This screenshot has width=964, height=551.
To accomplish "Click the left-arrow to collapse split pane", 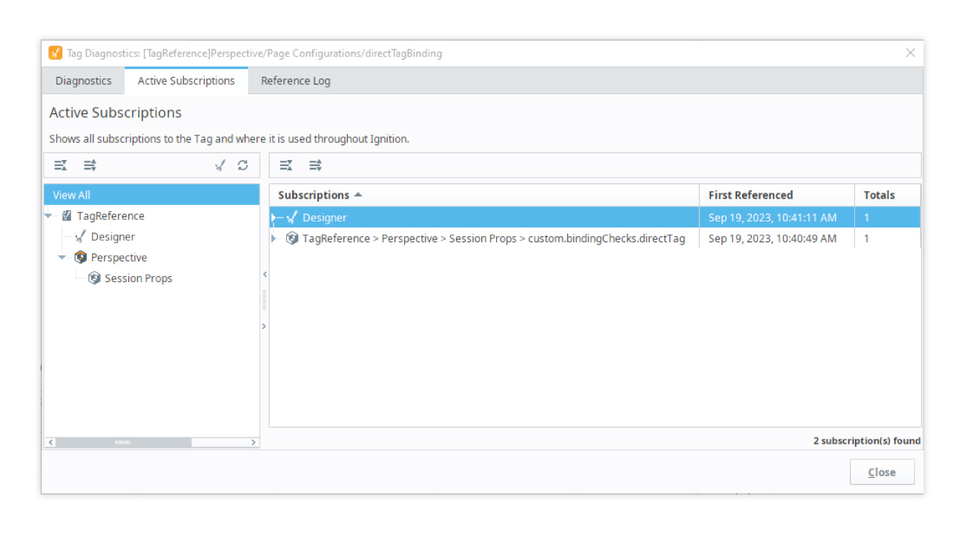I will 265,275.
